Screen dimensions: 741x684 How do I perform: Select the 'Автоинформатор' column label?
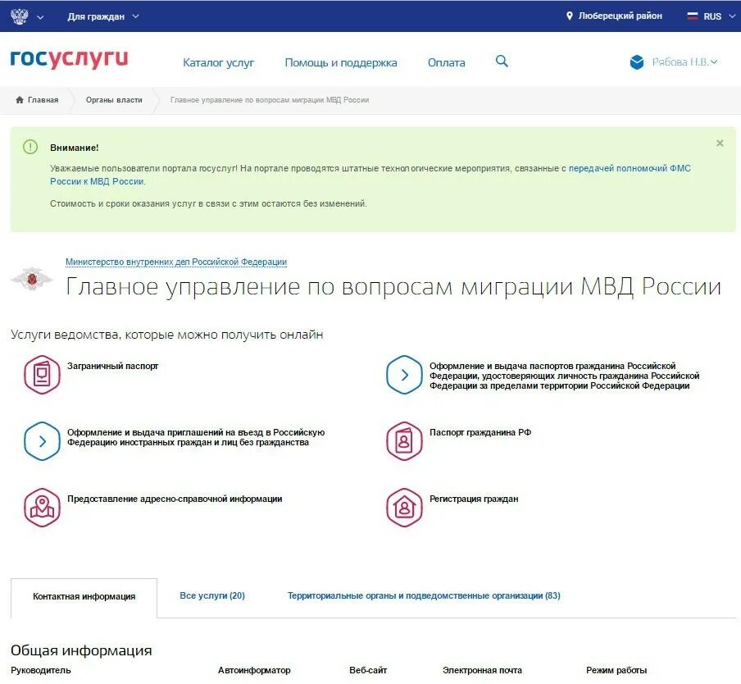point(254,670)
